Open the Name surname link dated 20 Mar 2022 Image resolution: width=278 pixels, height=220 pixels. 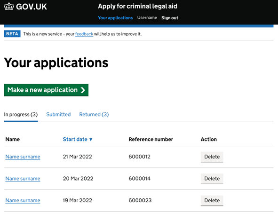23,179
